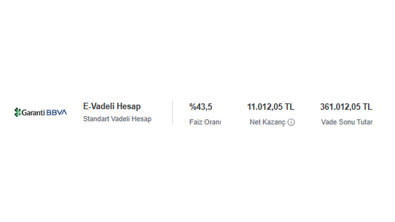This screenshot has width=395, height=222.
Task: Click the vertical divider after the account name
Action: click(x=173, y=113)
